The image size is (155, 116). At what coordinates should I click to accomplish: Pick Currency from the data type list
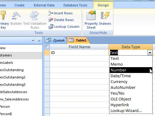[131, 82]
